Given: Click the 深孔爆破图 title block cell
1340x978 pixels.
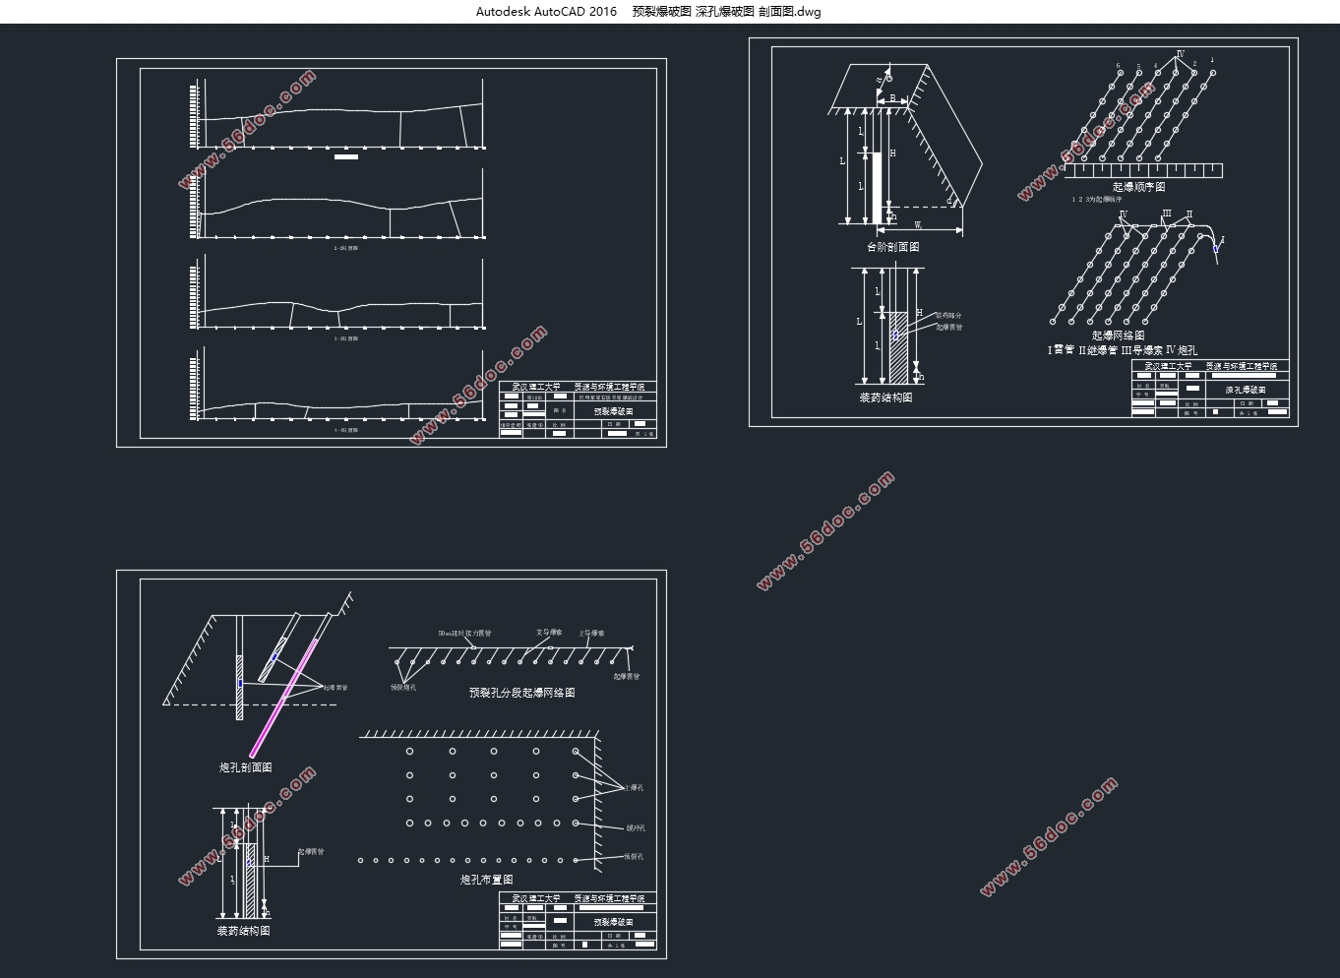Looking at the screenshot, I should click(x=1245, y=390).
